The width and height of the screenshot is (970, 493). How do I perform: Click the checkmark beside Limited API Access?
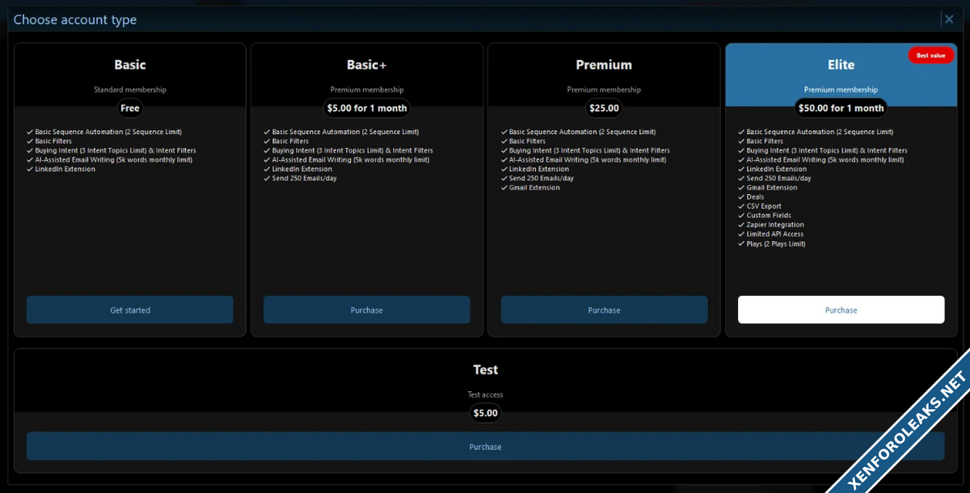(741, 234)
